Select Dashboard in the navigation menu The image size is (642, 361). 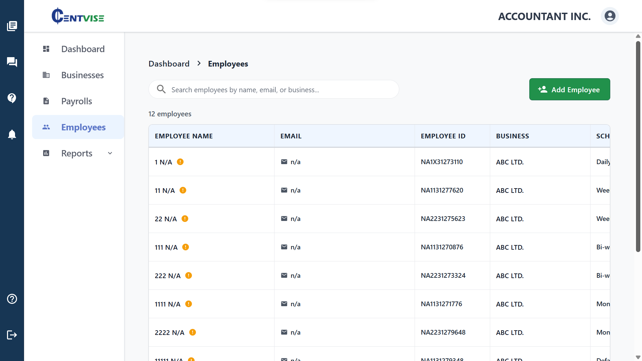click(83, 49)
